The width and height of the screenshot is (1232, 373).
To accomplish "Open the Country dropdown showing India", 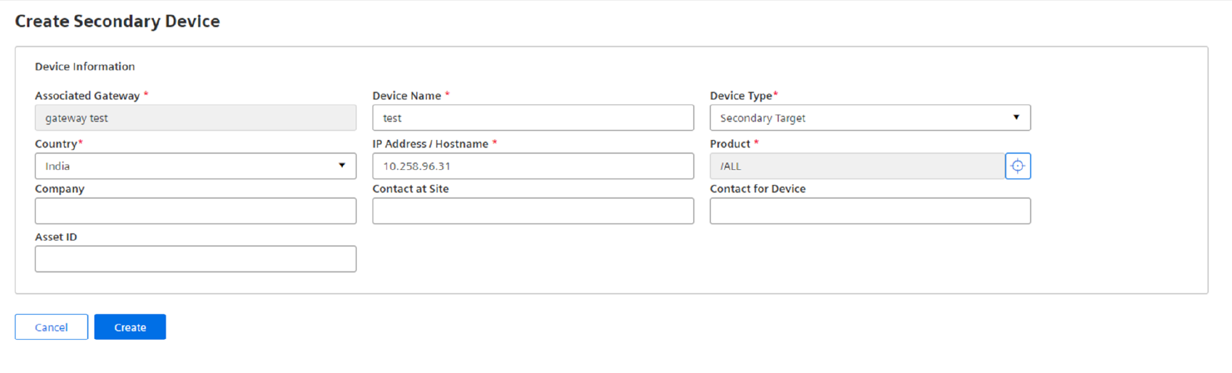I will [195, 166].
